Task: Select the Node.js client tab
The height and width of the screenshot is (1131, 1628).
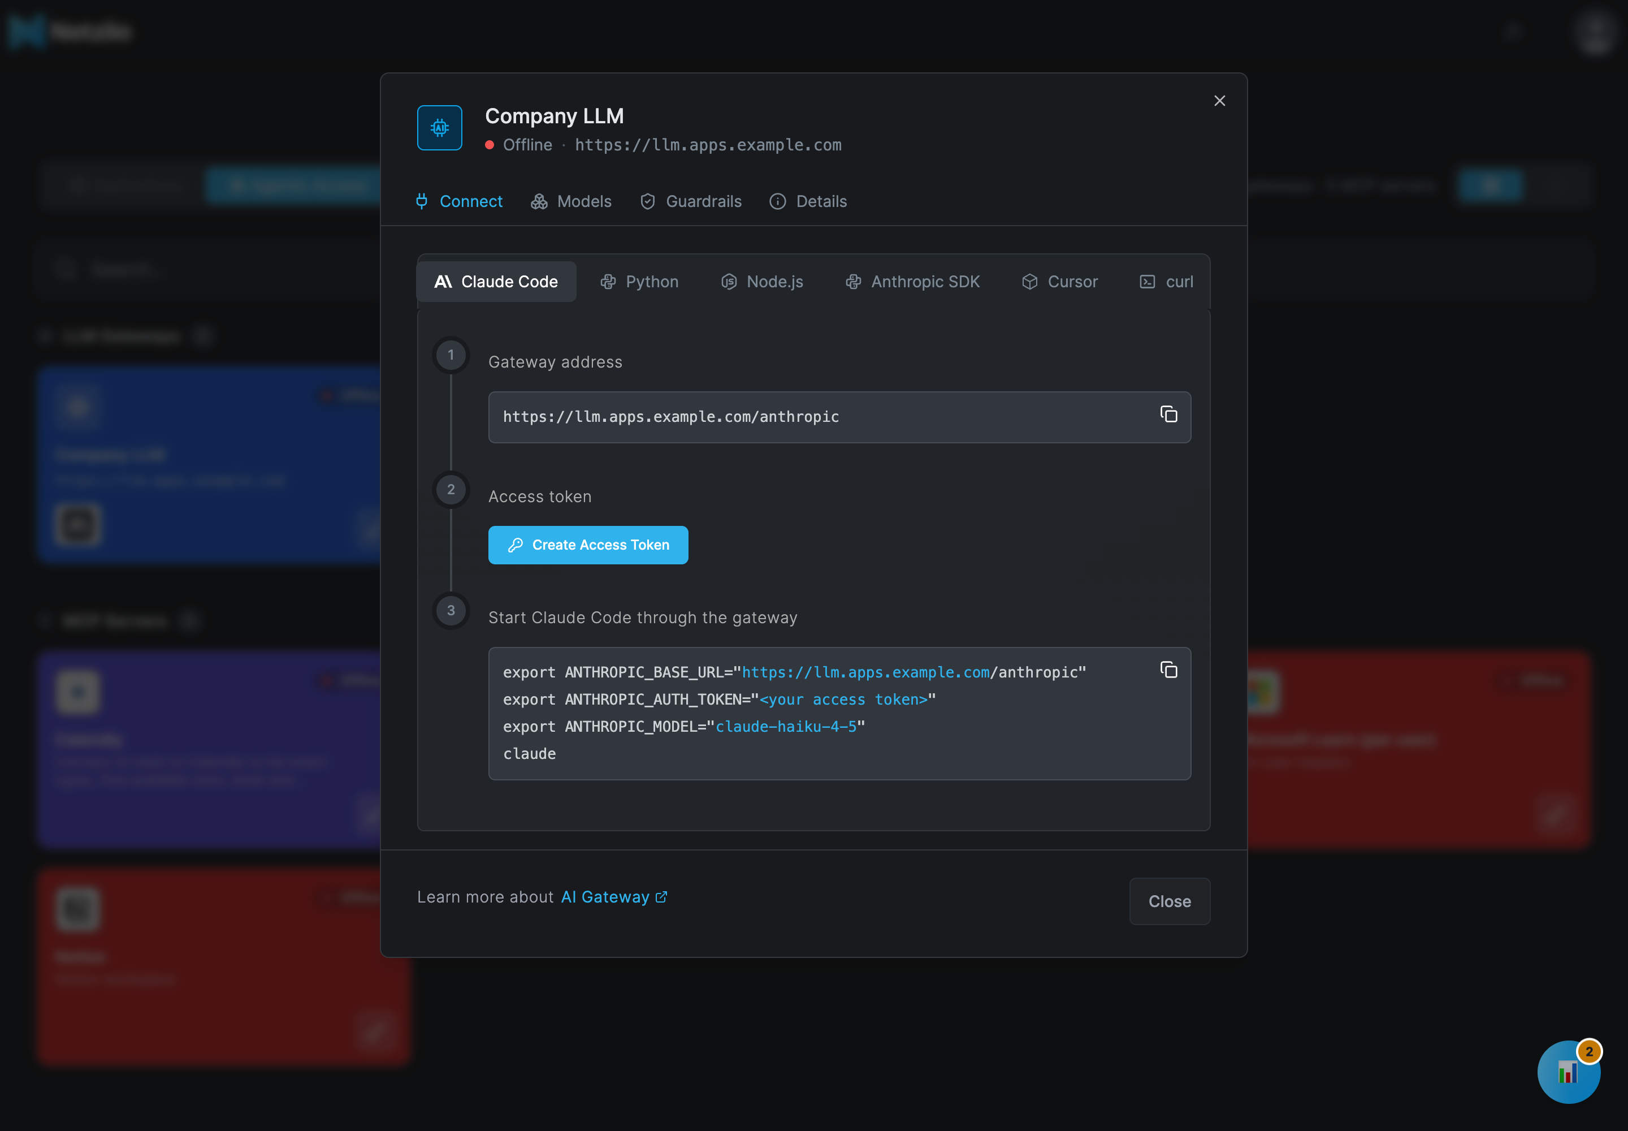Action: 763,281
